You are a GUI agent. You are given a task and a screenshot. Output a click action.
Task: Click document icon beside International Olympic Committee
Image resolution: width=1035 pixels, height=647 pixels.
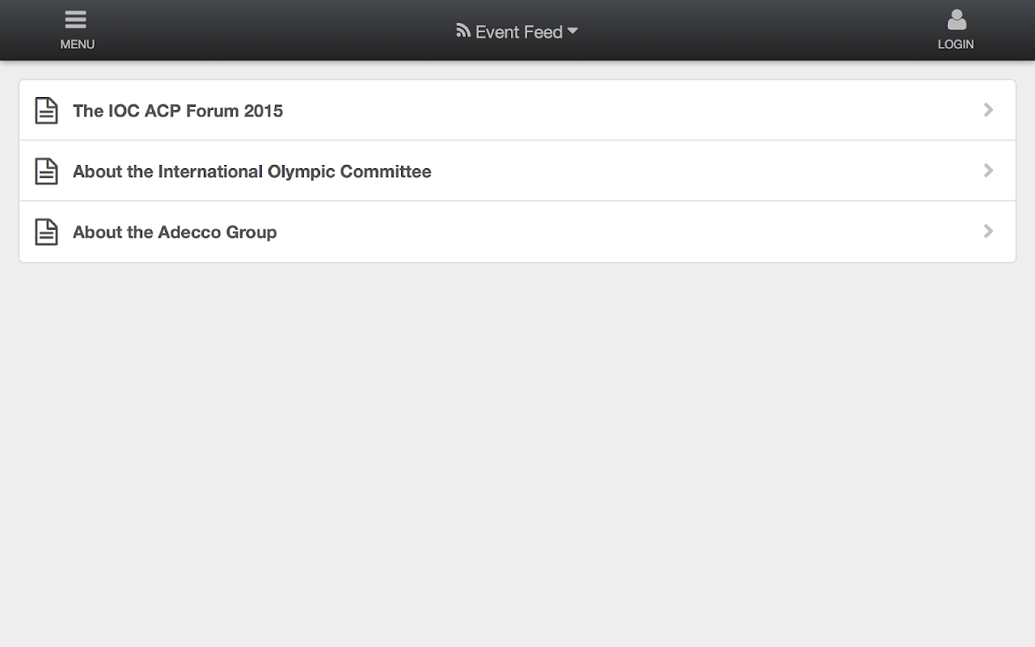47,171
